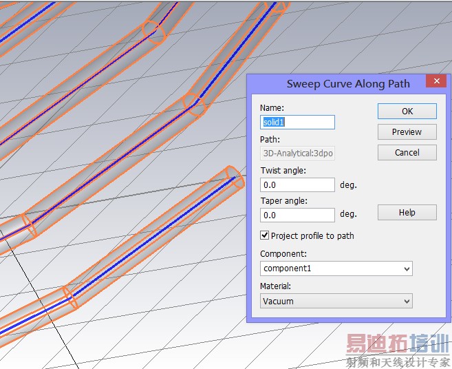Open Help for sweep curve

(x=407, y=212)
